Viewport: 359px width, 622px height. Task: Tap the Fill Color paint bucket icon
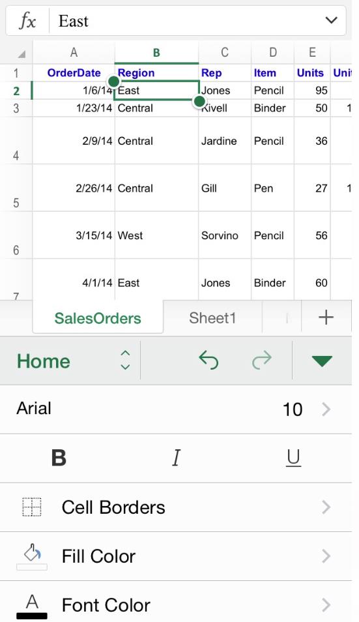(32, 556)
